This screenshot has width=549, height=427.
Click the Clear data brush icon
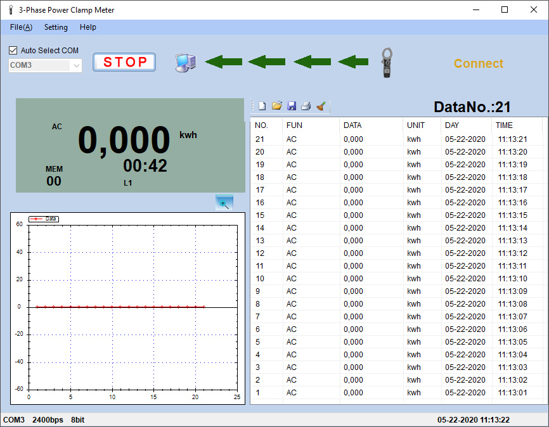coord(321,106)
